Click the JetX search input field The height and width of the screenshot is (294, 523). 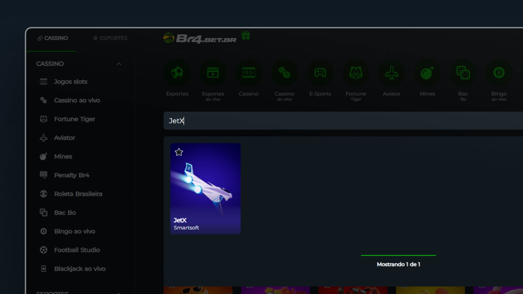pos(327,121)
